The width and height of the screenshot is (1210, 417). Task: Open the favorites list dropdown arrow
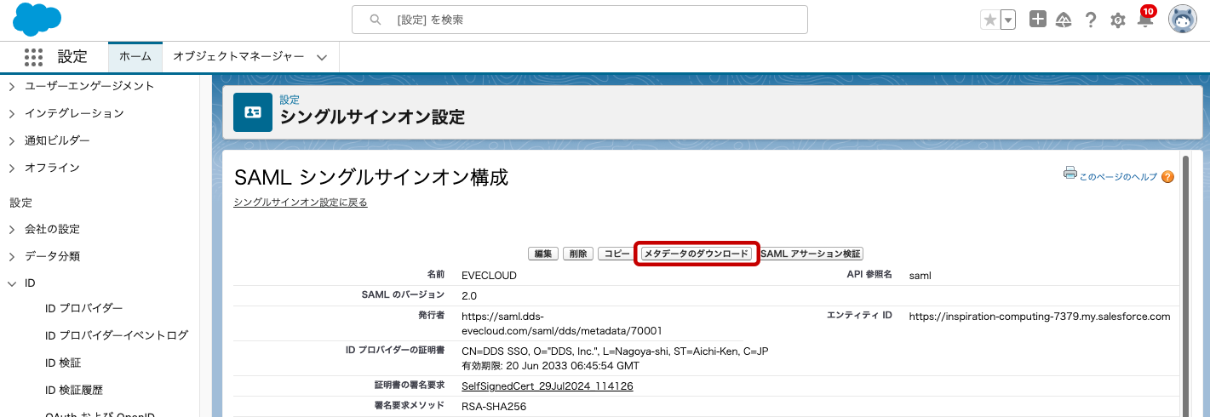(1008, 20)
